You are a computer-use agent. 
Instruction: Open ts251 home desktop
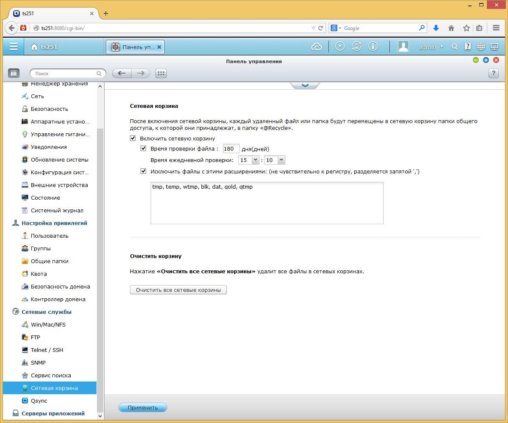click(x=44, y=47)
